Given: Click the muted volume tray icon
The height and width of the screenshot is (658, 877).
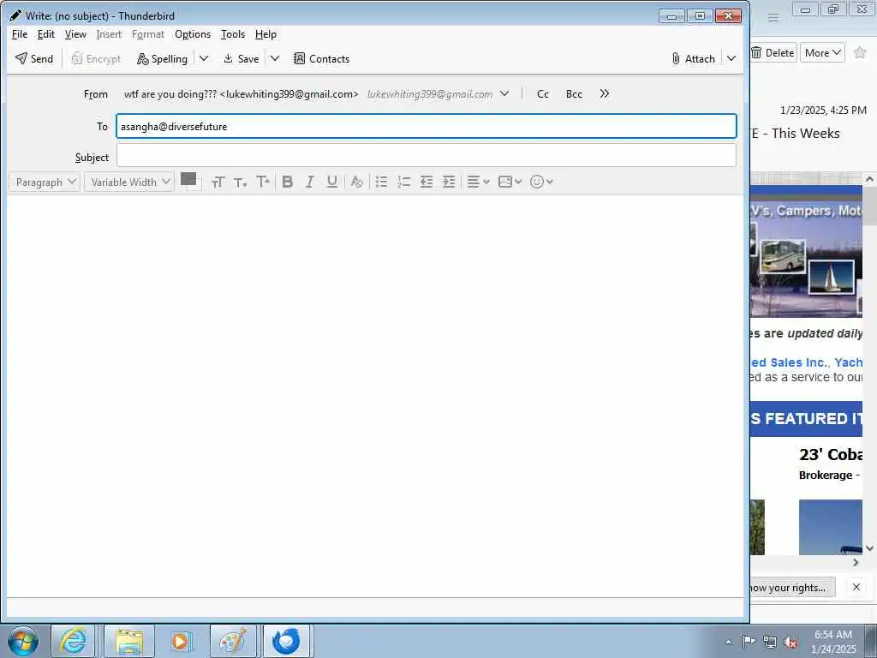Looking at the screenshot, I should point(790,642).
